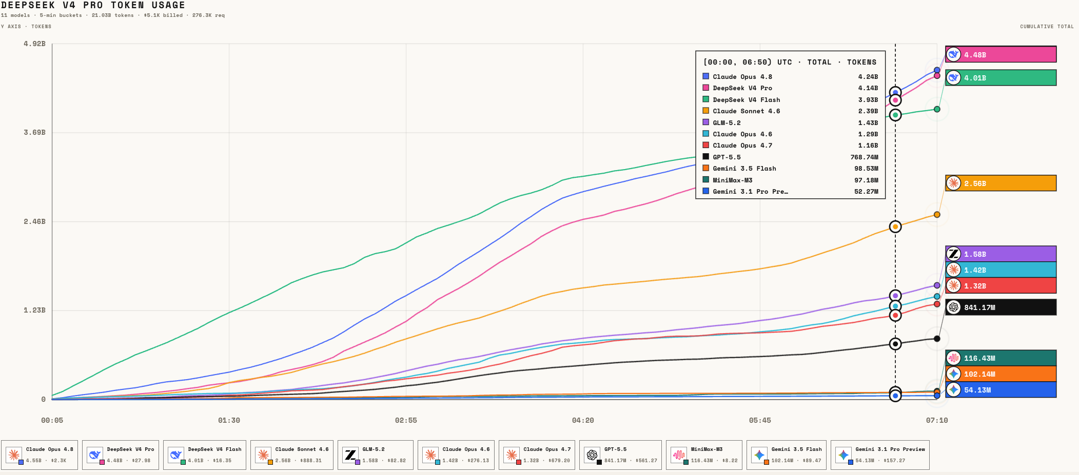
Task: Click the Z icon on the purple 1.58B label
Action: [x=953, y=254]
